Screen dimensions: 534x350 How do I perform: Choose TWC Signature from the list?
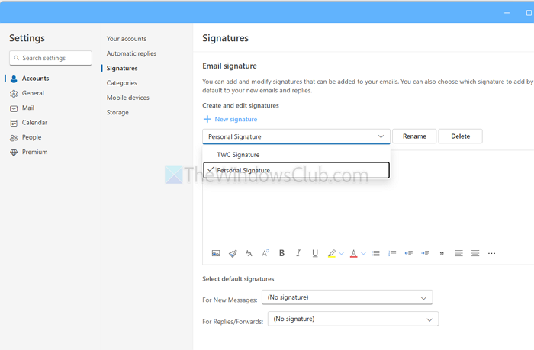296,155
